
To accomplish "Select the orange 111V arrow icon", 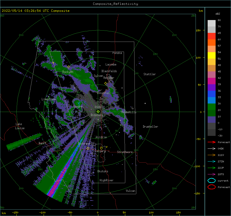I will [x=211, y=155].
